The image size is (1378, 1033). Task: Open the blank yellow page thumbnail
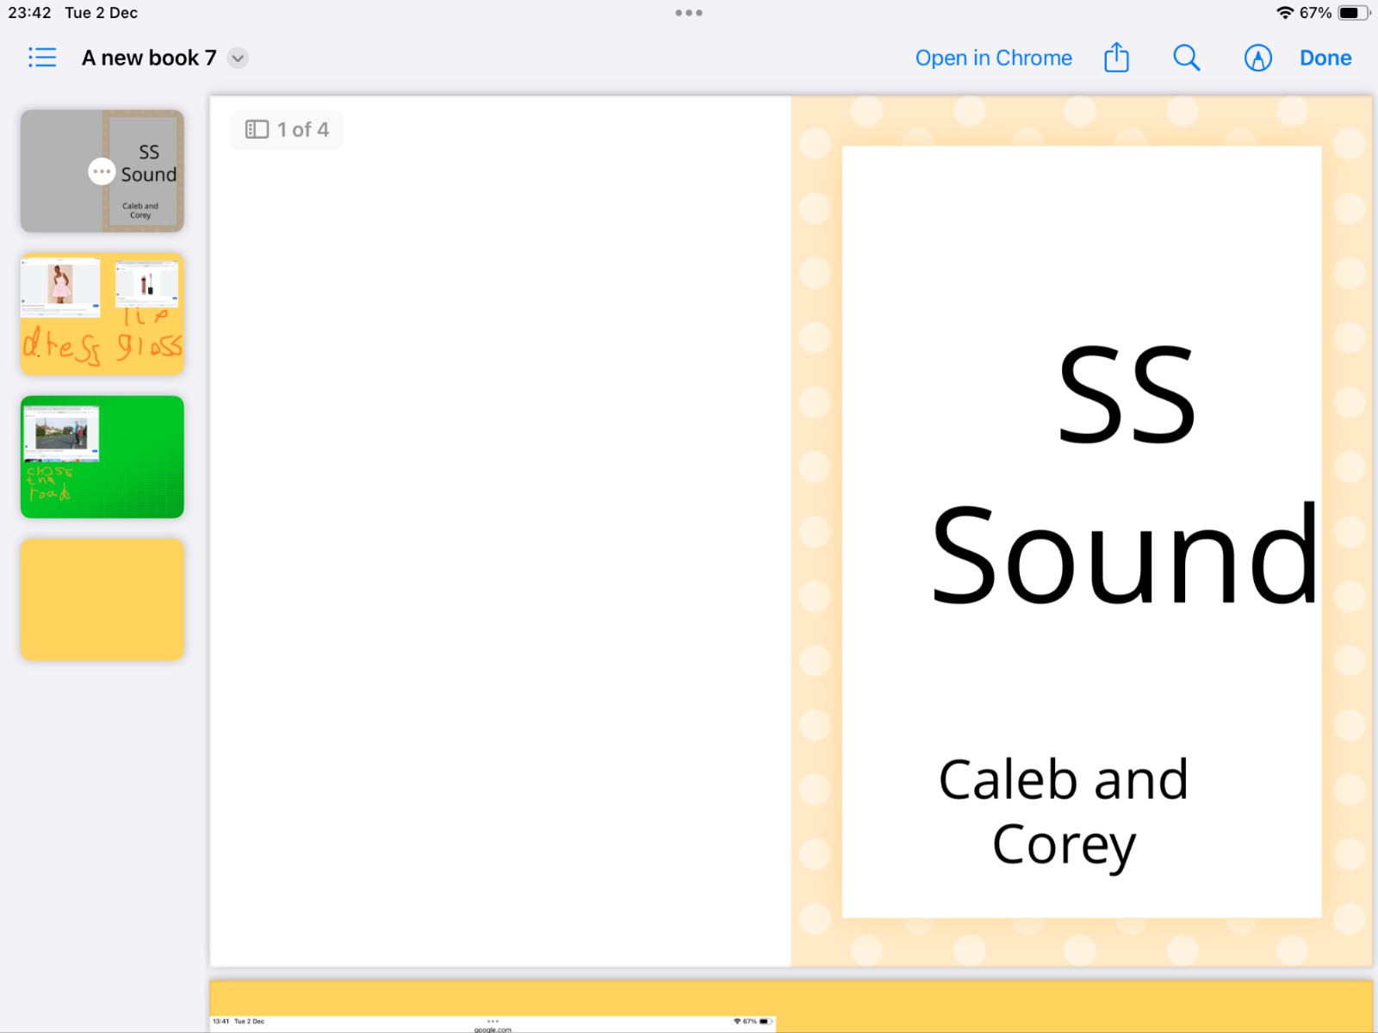coord(102,600)
